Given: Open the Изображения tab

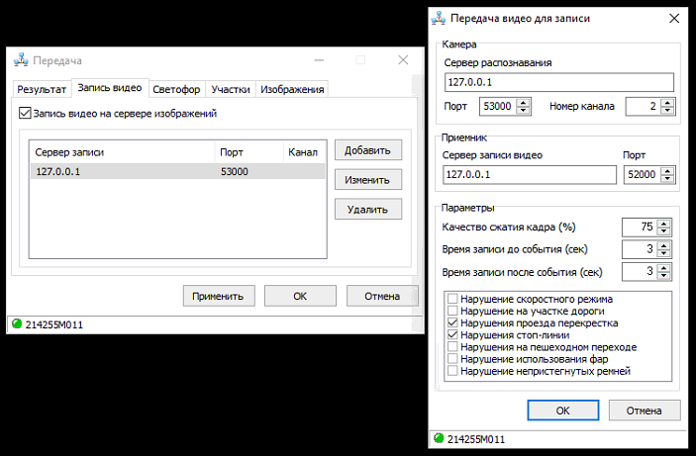Looking at the screenshot, I should coord(292,89).
